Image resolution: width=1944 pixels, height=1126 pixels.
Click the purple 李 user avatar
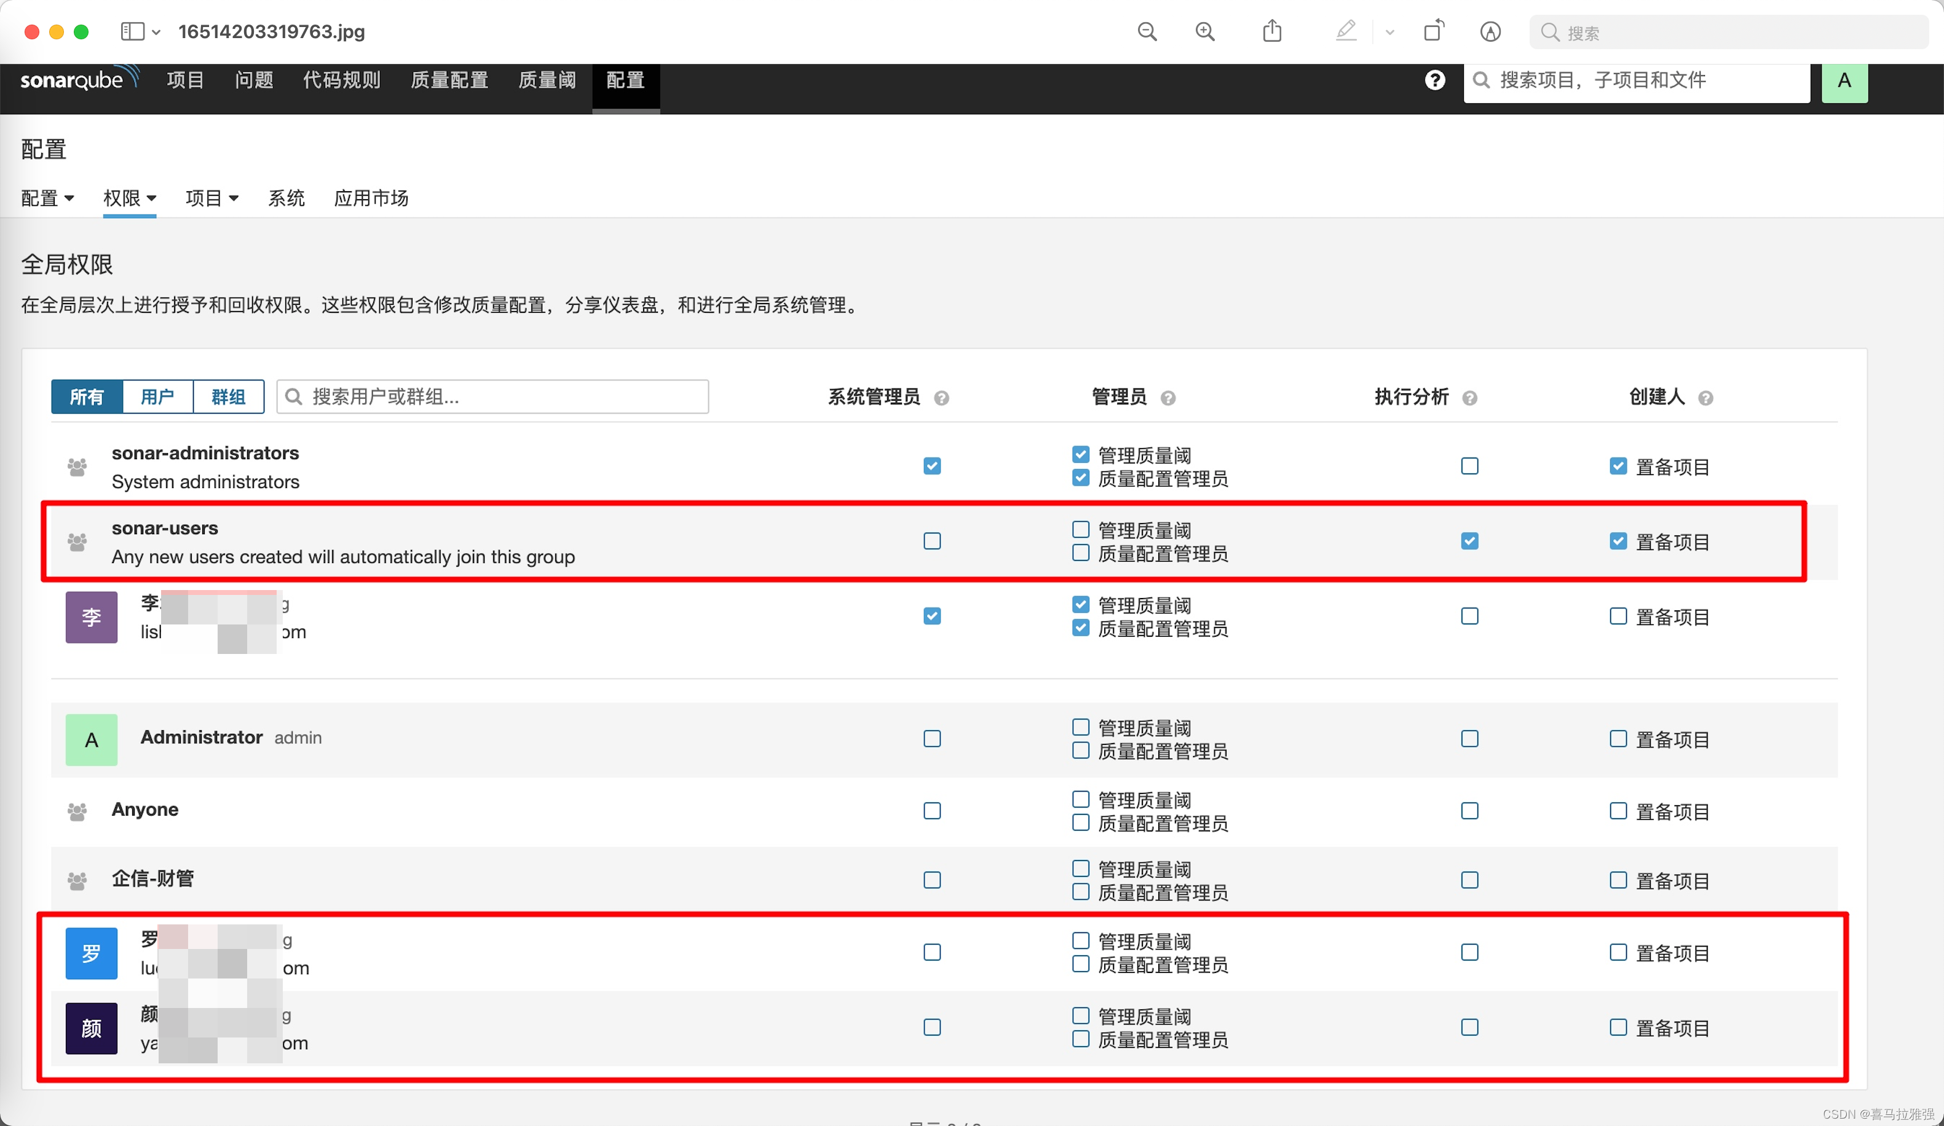click(92, 617)
